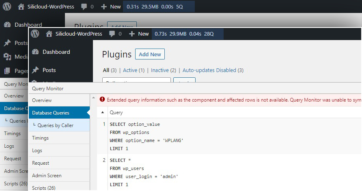This screenshot has height=191, width=362.
Task: Select Scripts (26) in background Query Monitor
Action: tap(14, 184)
